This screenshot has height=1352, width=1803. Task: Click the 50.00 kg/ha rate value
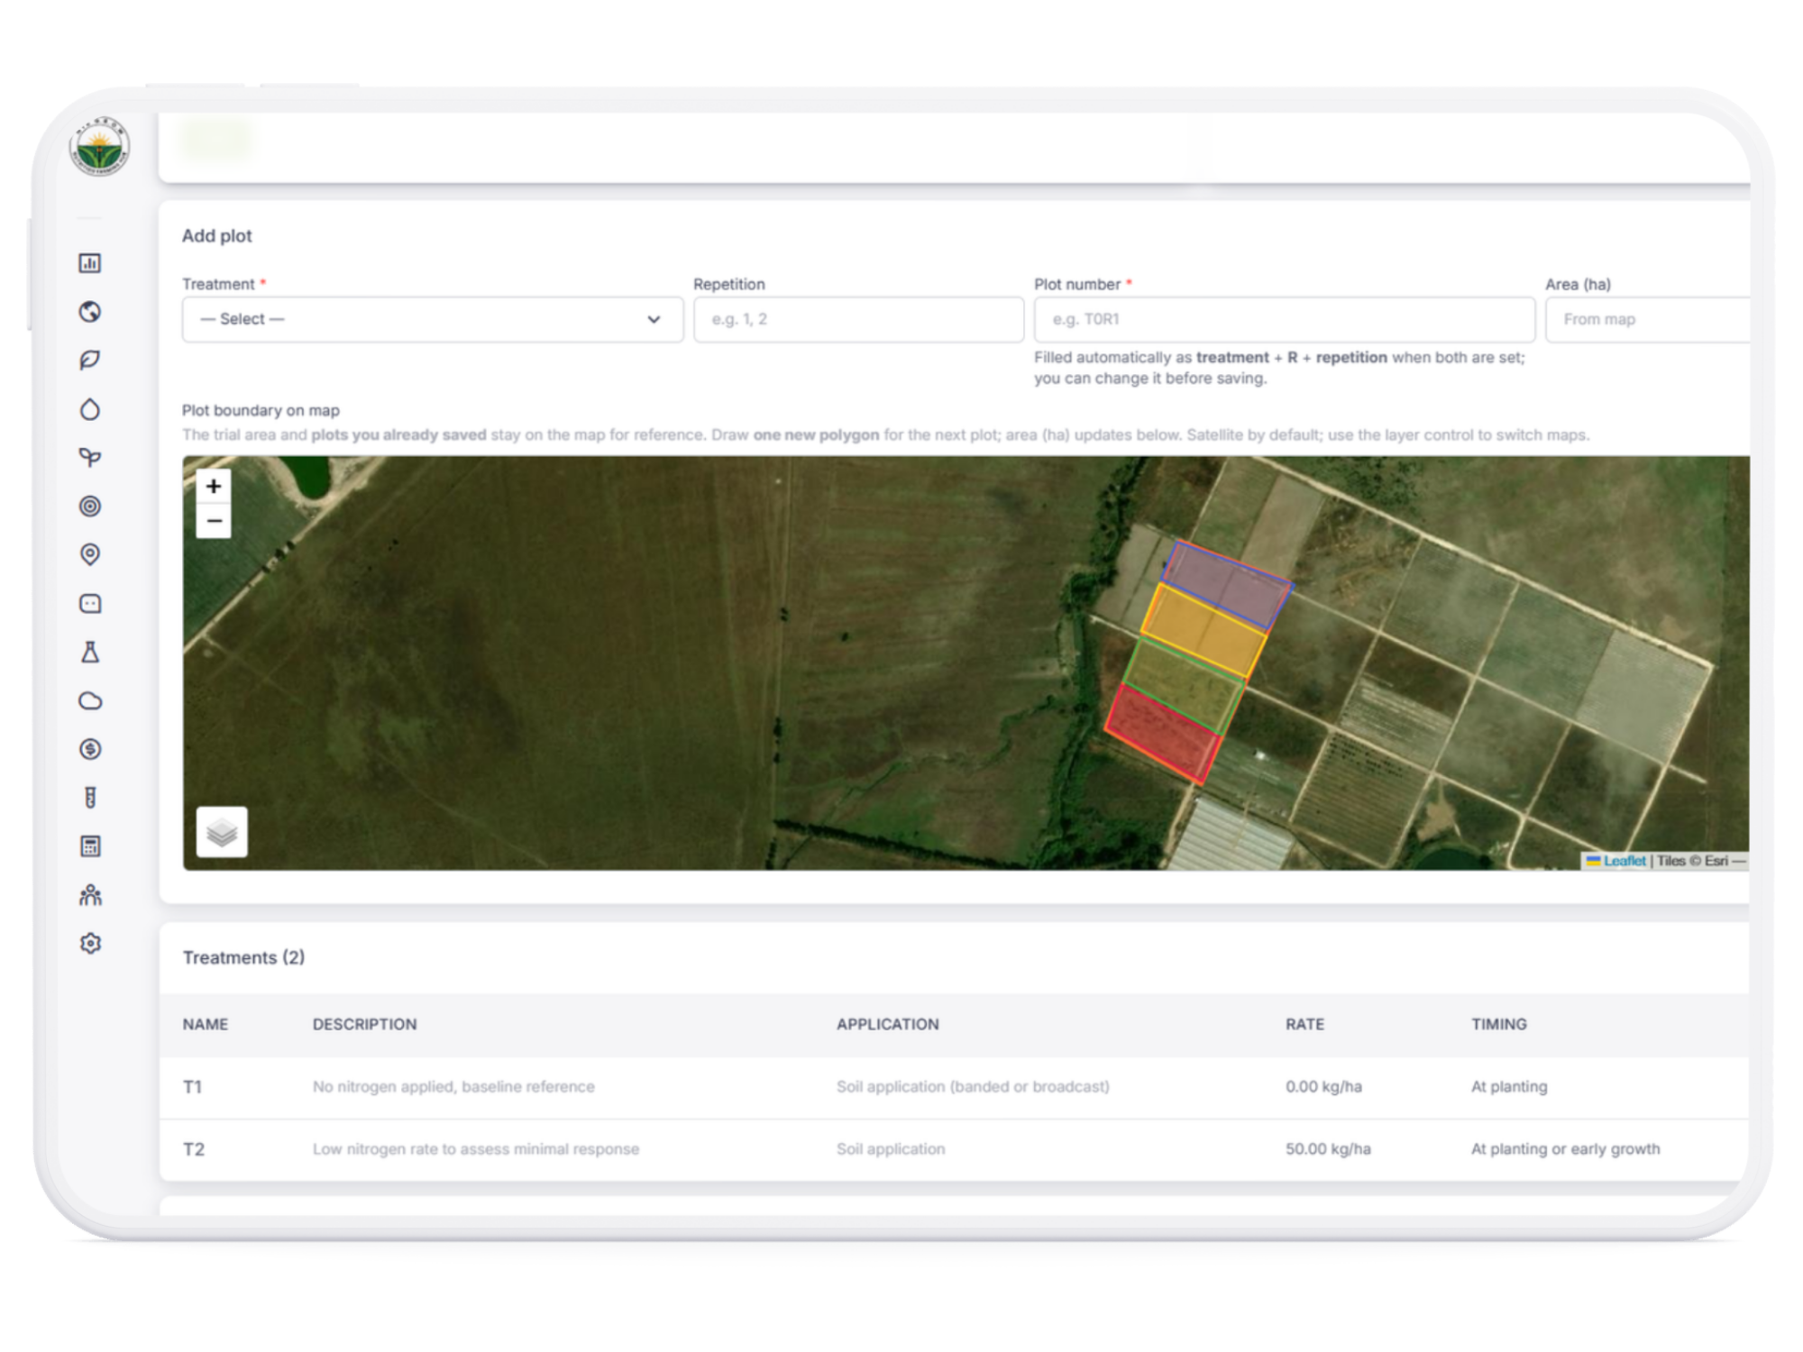[x=1328, y=1149]
